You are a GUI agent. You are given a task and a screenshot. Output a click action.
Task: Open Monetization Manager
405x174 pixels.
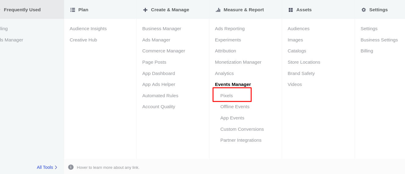[x=238, y=62]
